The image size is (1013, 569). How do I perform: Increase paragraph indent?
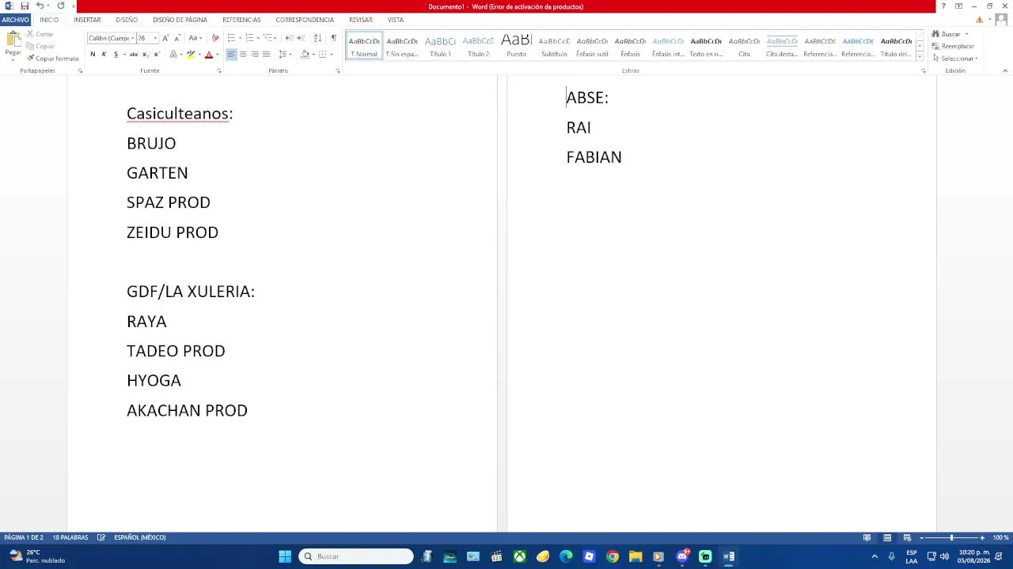(x=301, y=38)
